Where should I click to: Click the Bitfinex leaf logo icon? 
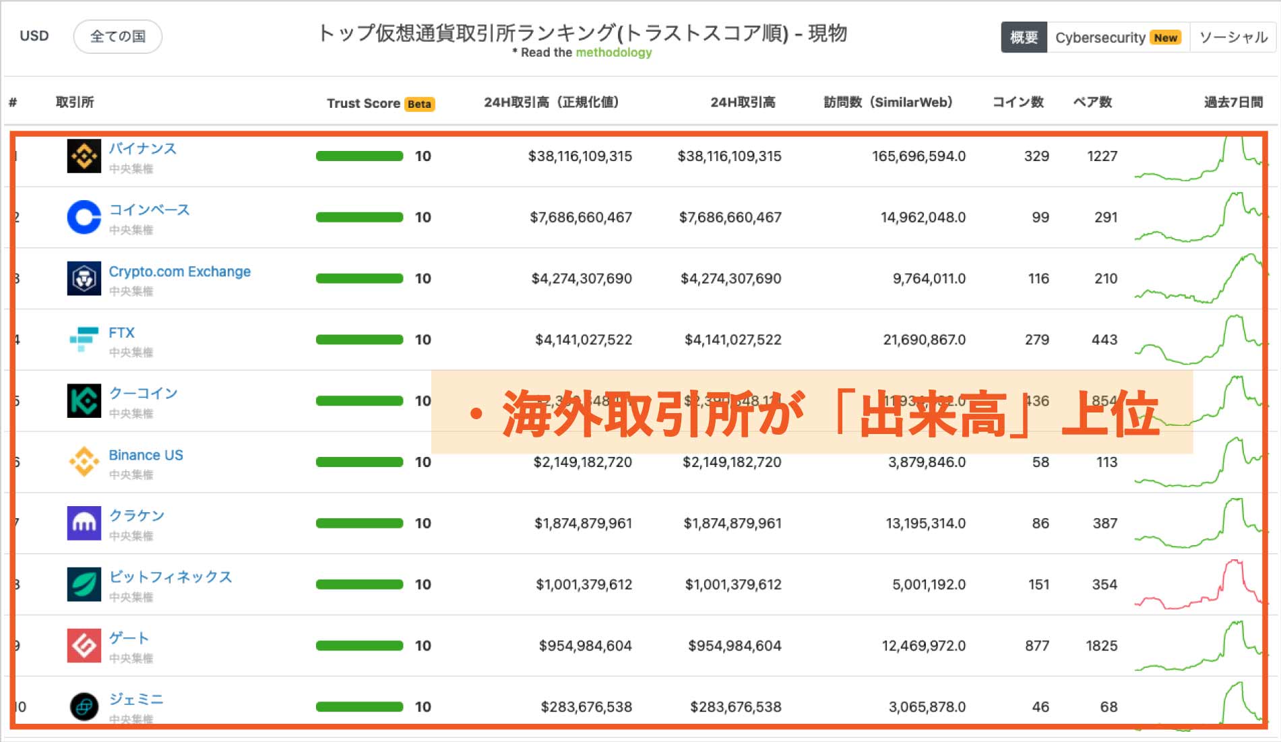tap(84, 584)
